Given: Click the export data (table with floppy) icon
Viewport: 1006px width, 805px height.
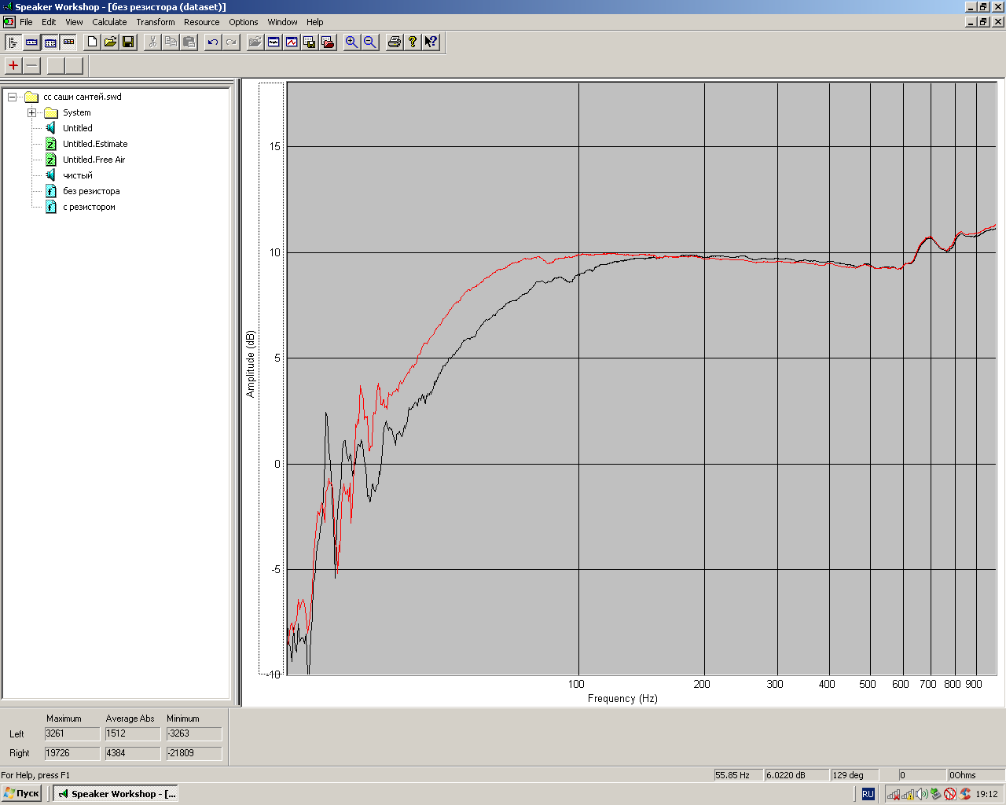Looking at the screenshot, I should pos(310,42).
